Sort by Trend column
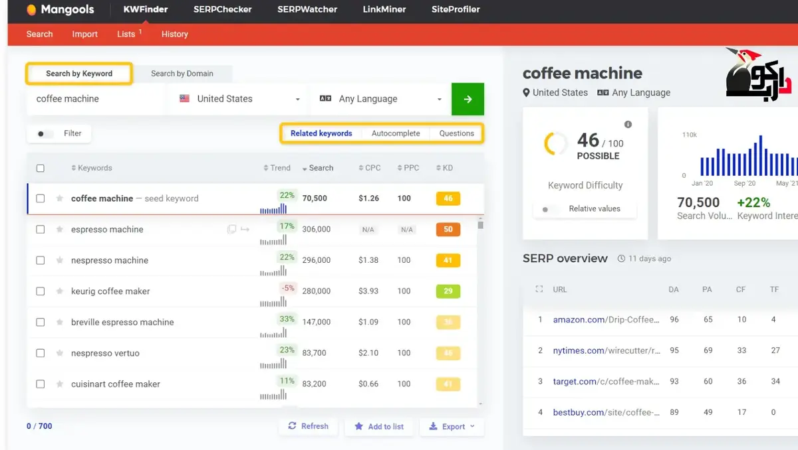The width and height of the screenshot is (798, 450). pyautogui.click(x=277, y=168)
